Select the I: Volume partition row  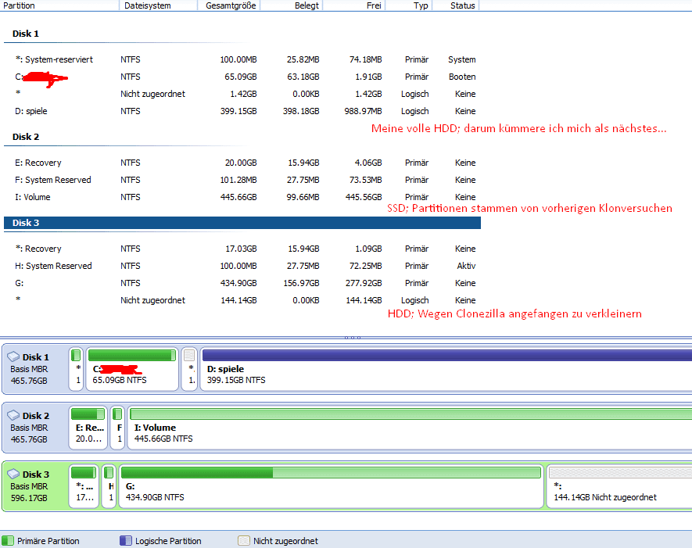click(242, 197)
